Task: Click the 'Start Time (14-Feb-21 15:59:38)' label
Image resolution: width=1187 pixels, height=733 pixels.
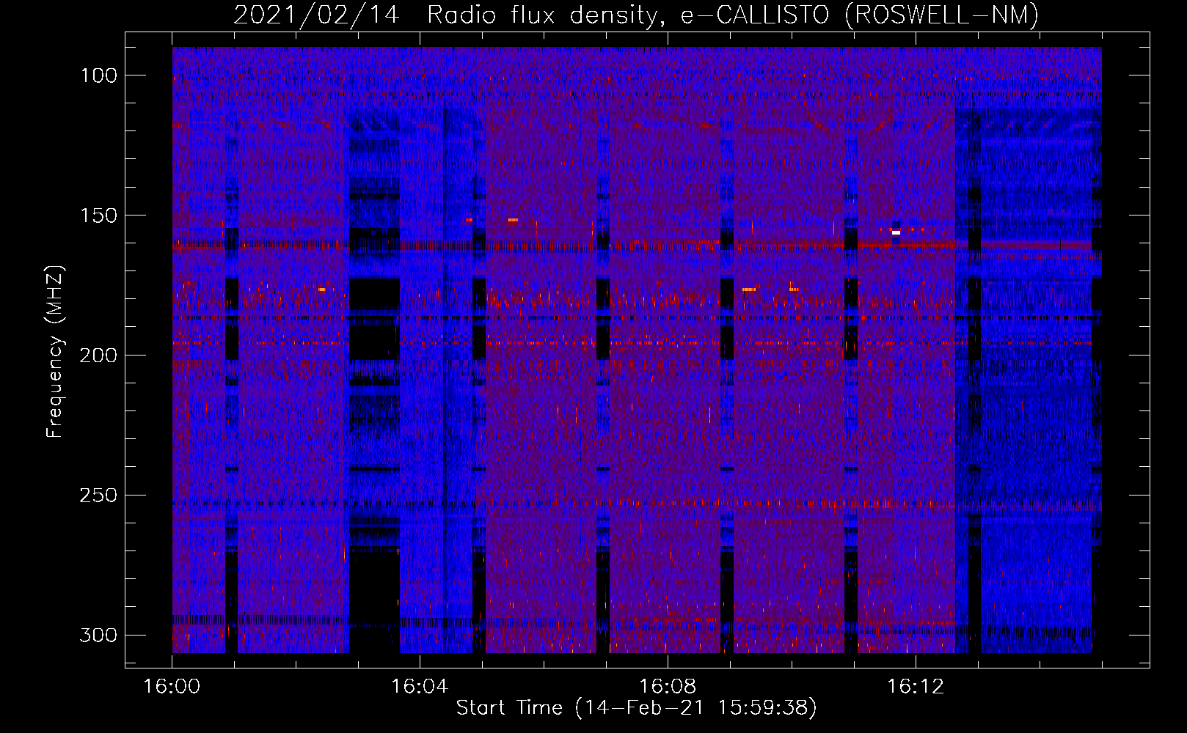Action: pyautogui.click(x=636, y=707)
